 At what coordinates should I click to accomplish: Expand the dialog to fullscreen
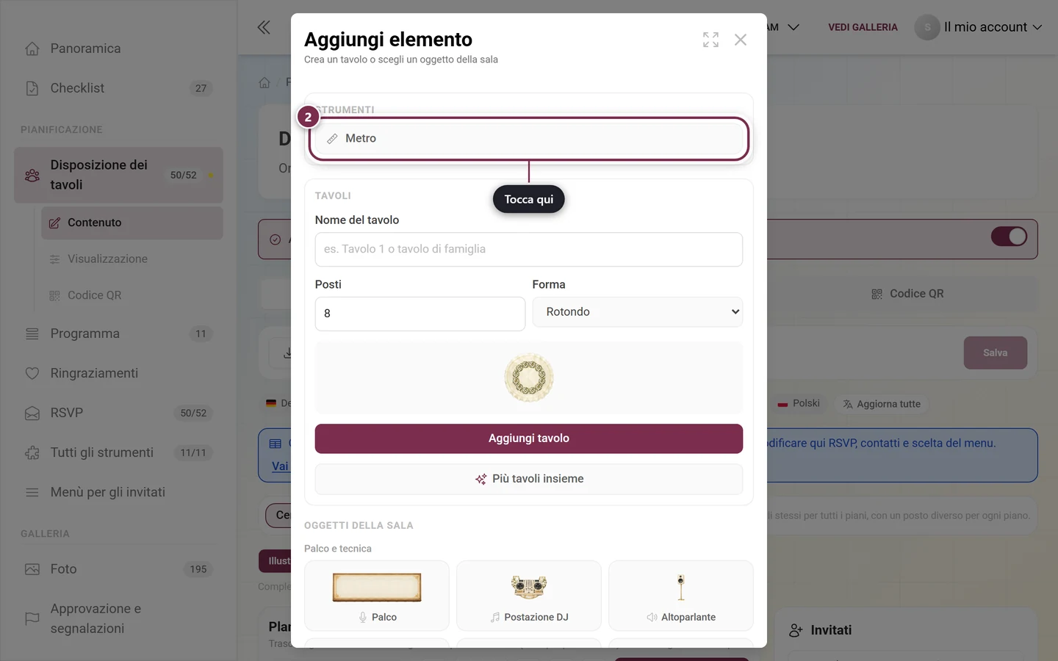(x=710, y=40)
